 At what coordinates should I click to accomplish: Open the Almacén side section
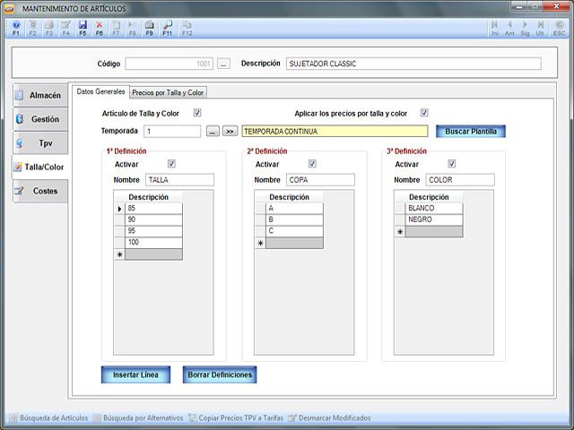[x=40, y=95]
